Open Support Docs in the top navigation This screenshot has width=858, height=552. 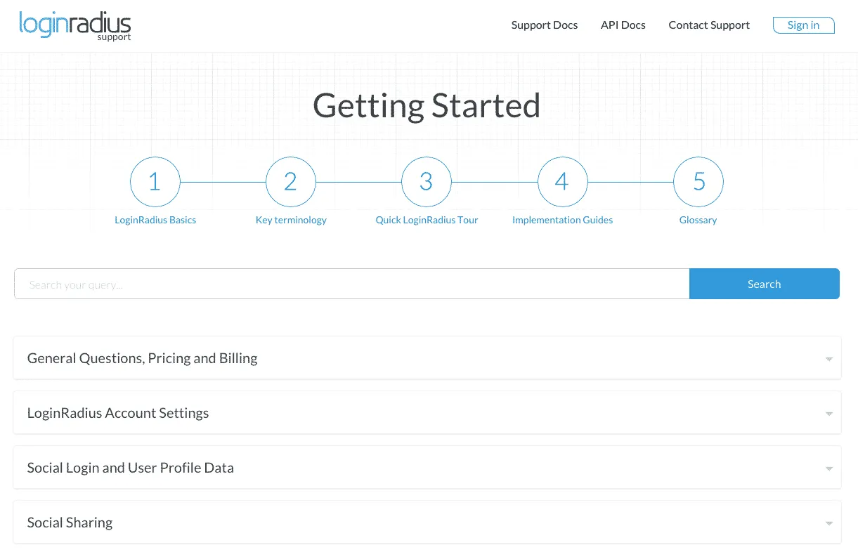coord(544,25)
